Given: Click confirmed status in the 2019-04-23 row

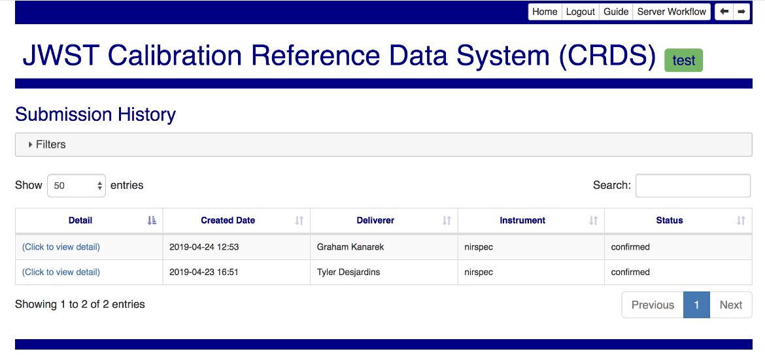Looking at the screenshot, I should point(630,272).
